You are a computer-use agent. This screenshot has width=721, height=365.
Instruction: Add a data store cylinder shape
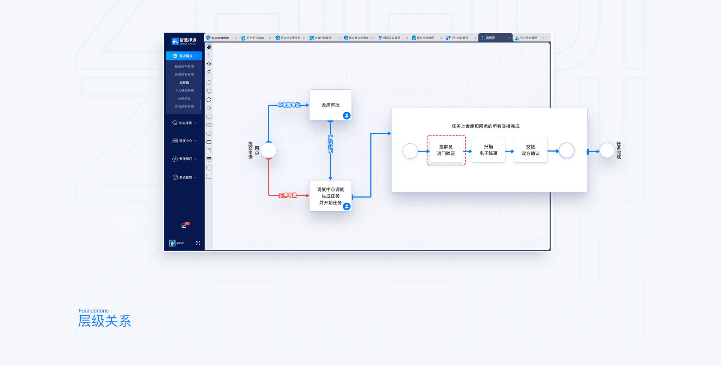(209, 159)
